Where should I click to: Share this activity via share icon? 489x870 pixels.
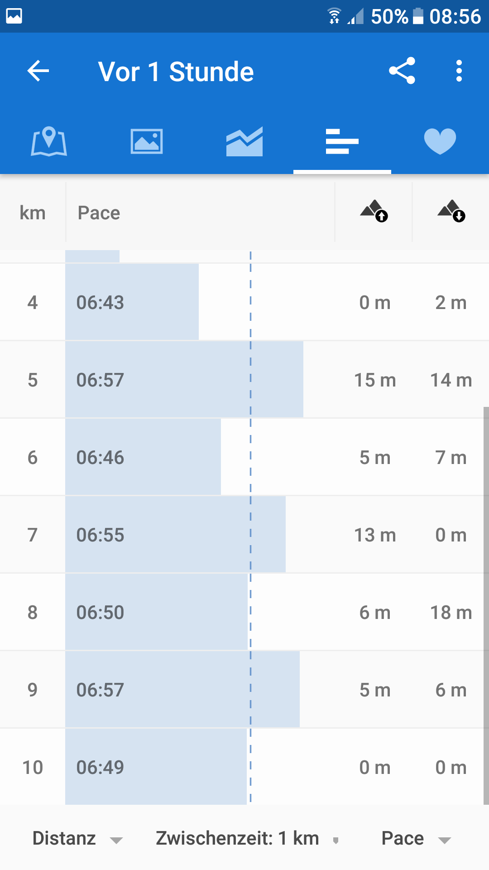(x=402, y=71)
